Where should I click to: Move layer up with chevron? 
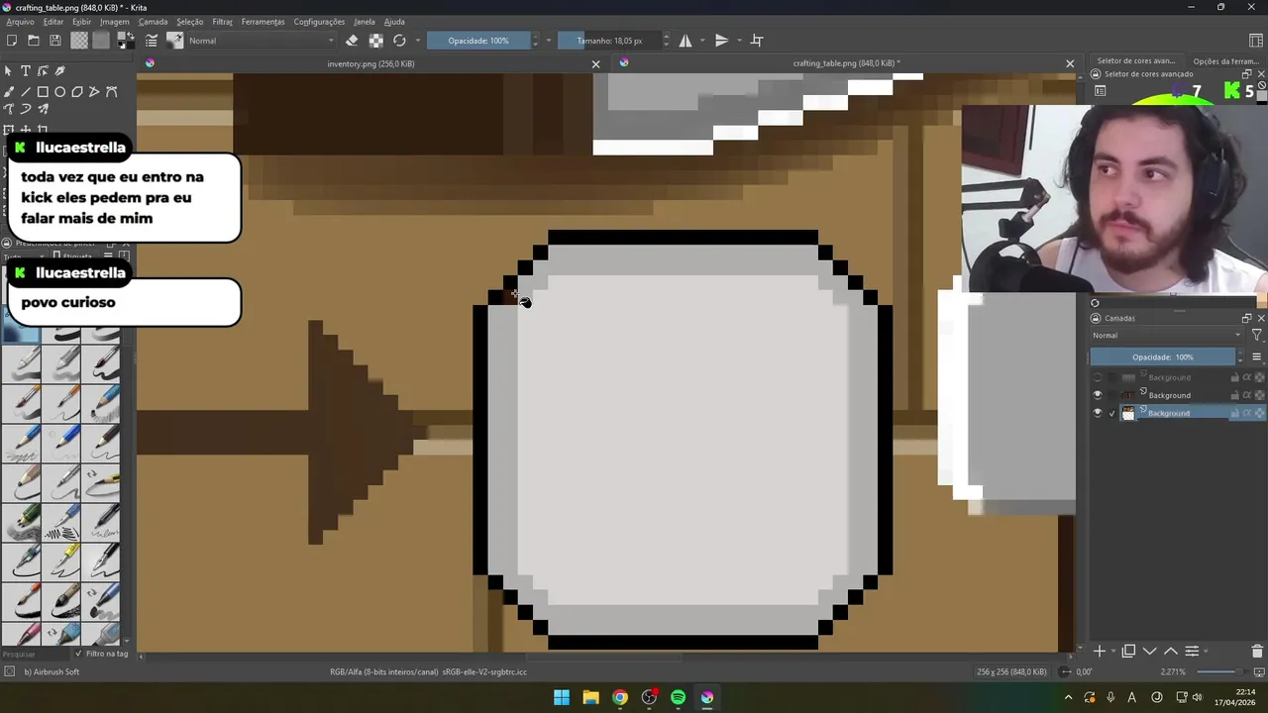click(x=1170, y=651)
